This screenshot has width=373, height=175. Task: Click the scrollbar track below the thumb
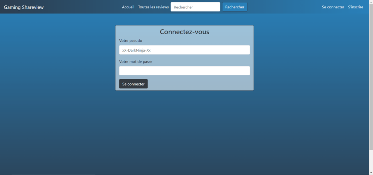(x=371, y=160)
